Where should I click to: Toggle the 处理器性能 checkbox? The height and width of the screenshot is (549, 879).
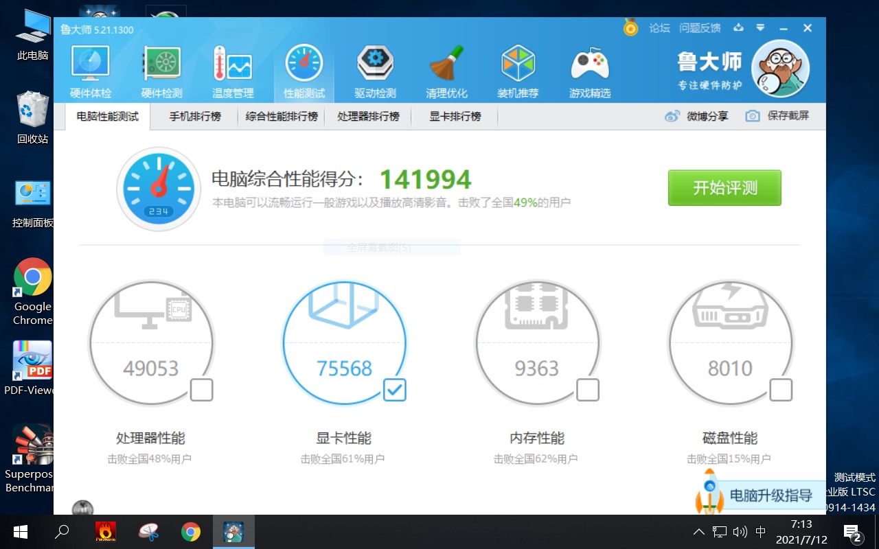(x=201, y=390)
